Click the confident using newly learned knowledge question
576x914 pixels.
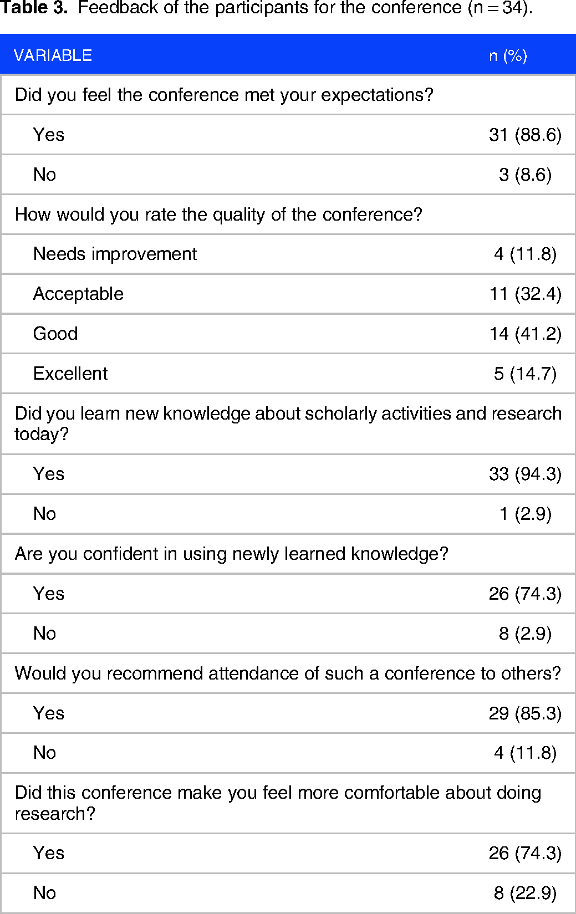[231, 554]
